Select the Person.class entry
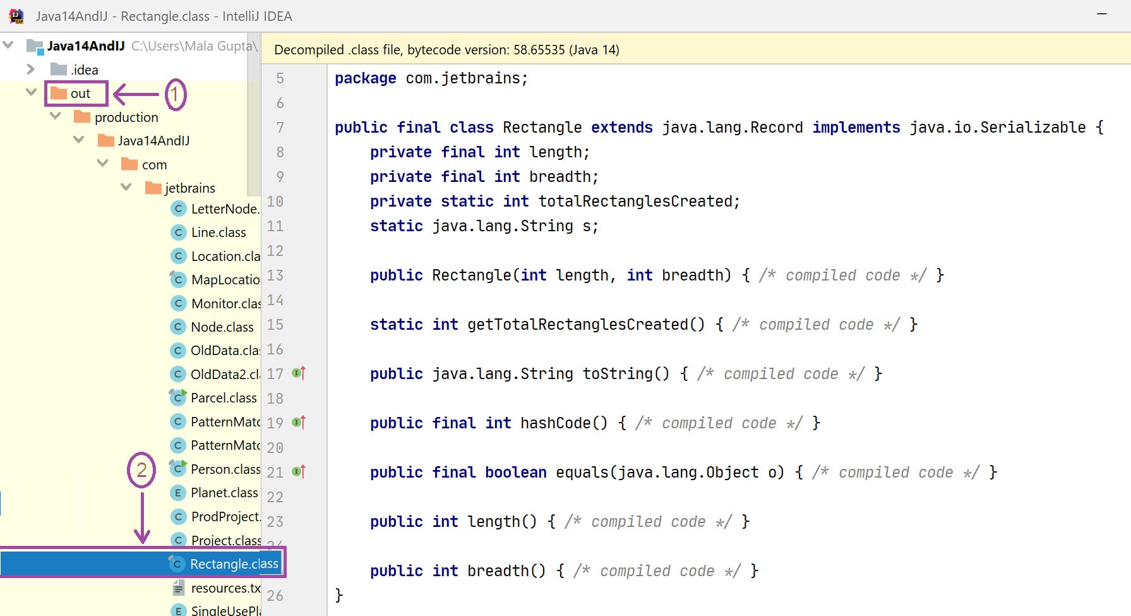1131x616 pixels. (x=225, y=469)
